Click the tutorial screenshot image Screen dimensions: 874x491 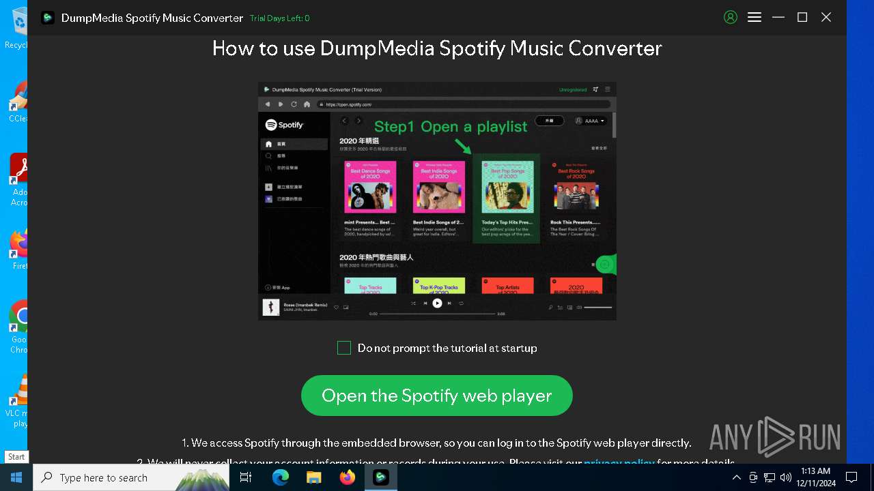[x=437, y=201]
